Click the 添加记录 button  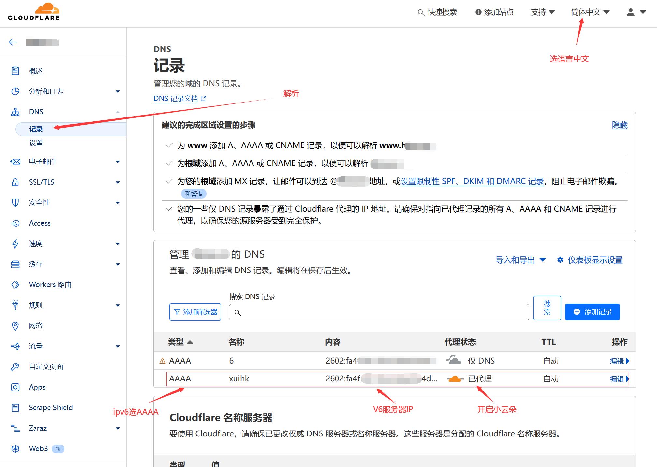(x=592, y=312)
